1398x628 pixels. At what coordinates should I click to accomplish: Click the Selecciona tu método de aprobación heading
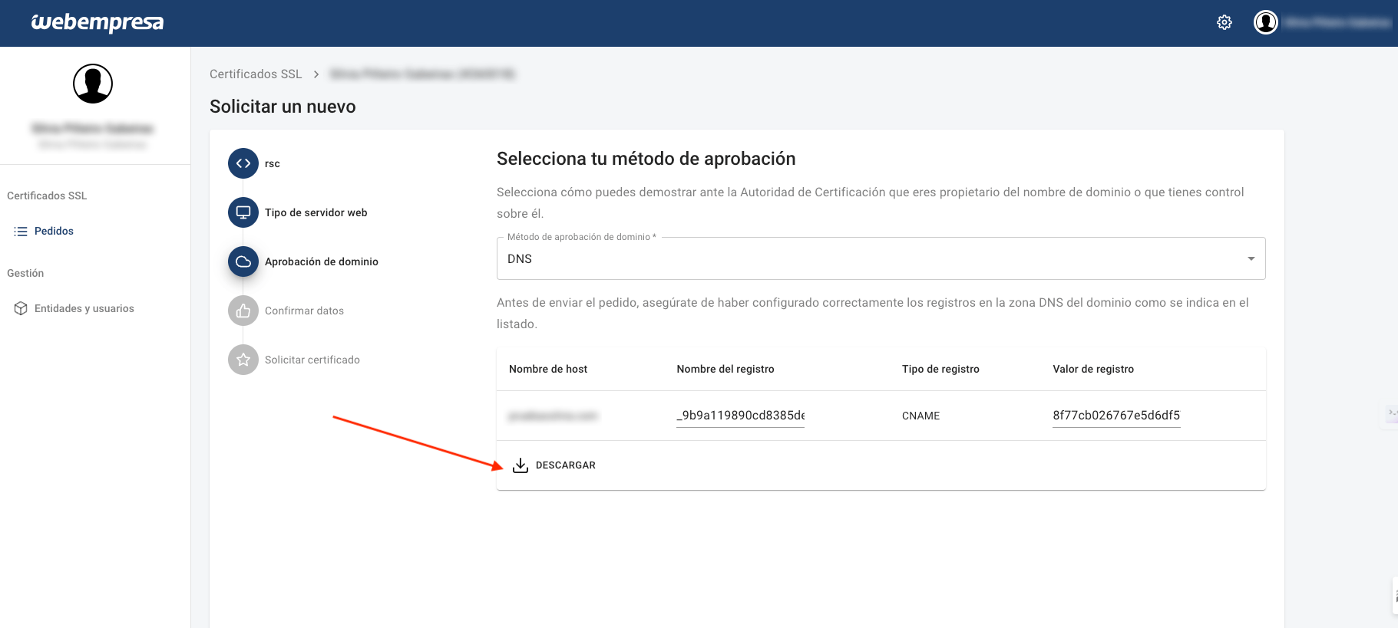pyautogui.click(x=646, y=159)
